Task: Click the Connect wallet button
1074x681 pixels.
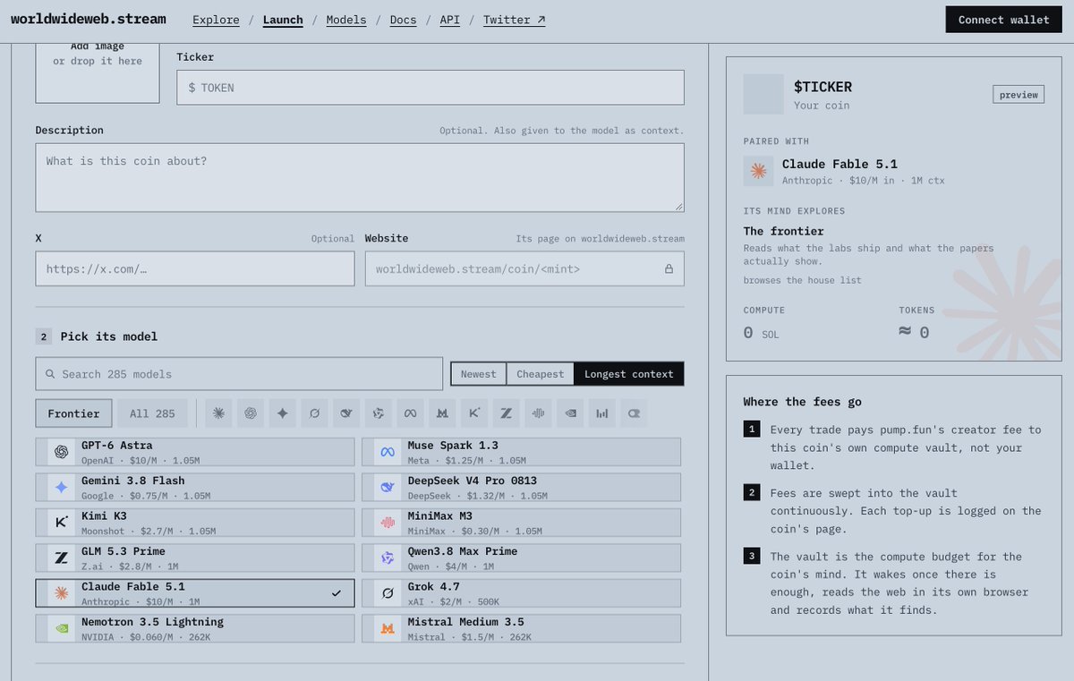Action: (x=1003, y=20)
